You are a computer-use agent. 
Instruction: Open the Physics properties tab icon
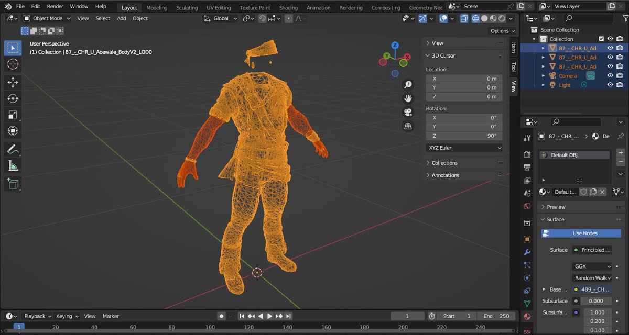[527, 278]
